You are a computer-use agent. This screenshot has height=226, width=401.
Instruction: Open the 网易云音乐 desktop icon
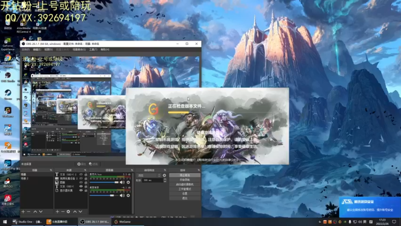(x=8, y=200)
